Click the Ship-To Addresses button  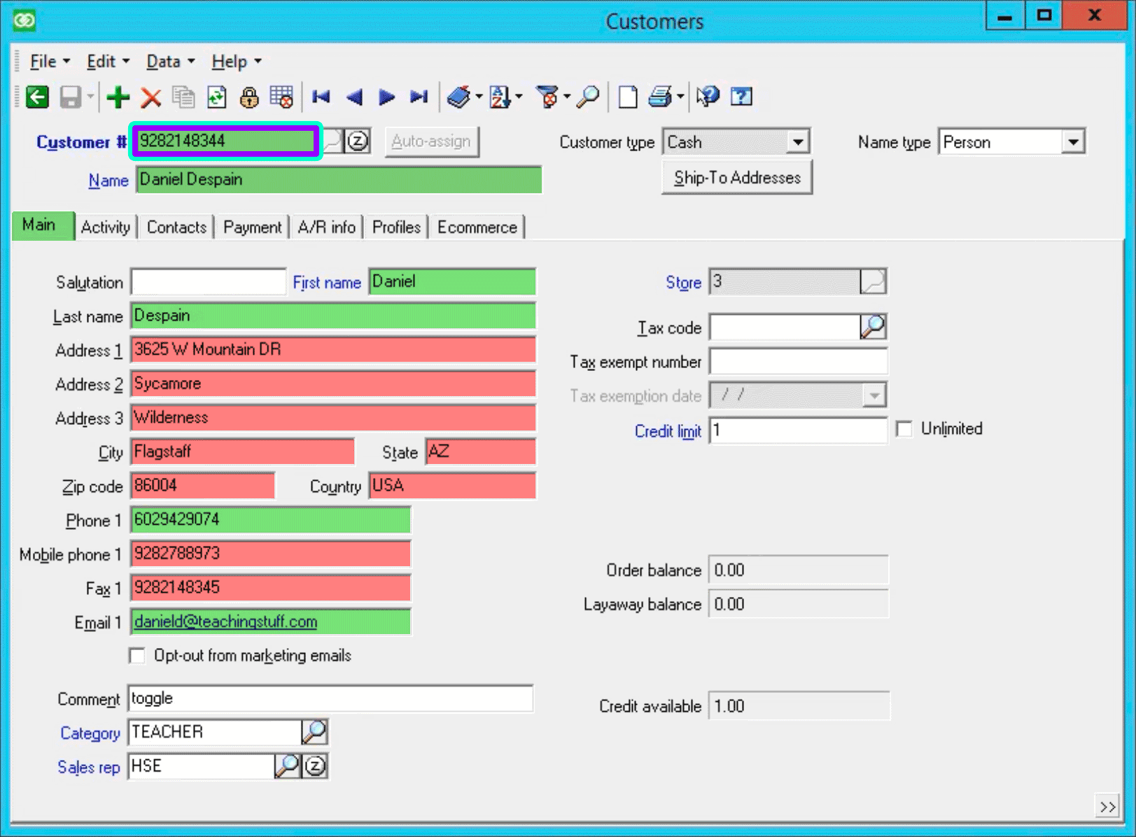(x=736, y=177)
